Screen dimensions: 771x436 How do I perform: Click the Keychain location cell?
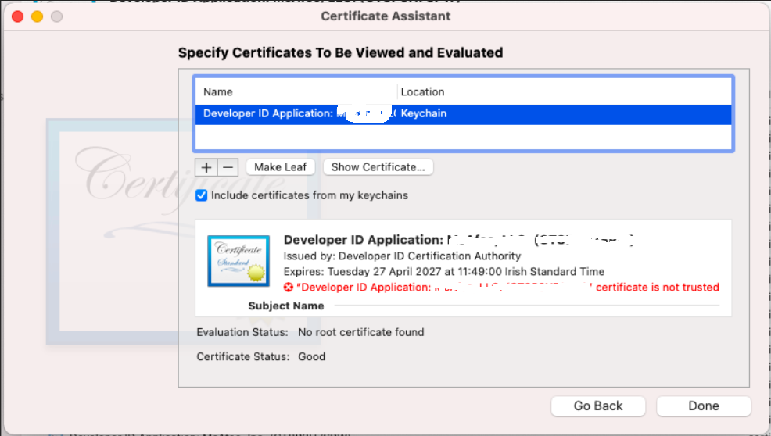coord(423,113)
